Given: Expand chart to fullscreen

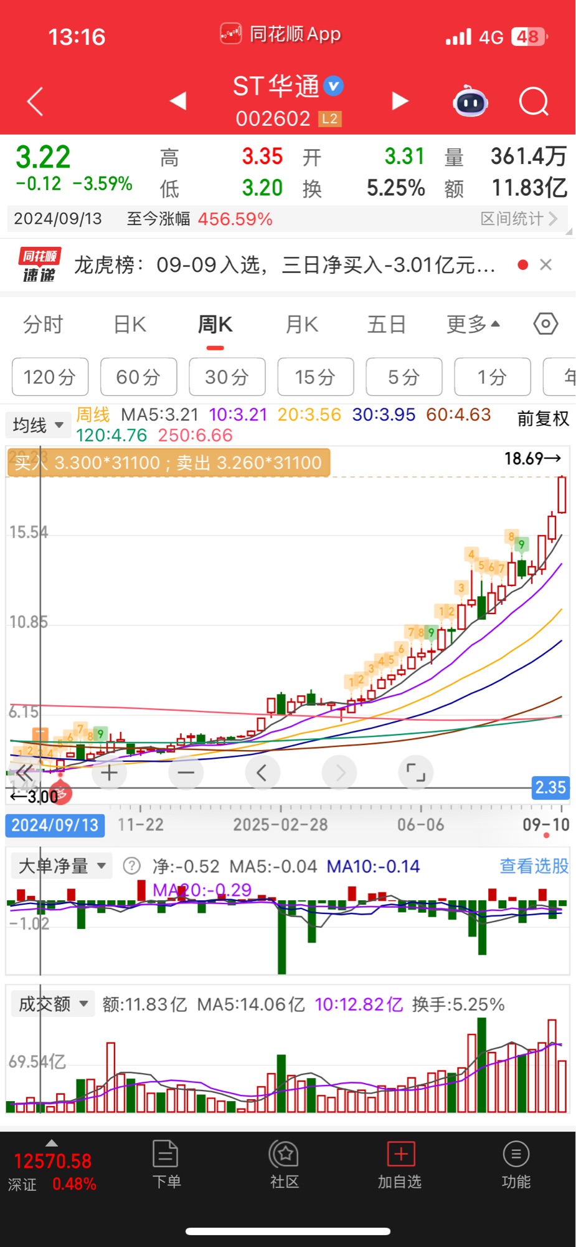Looking at the screenshot, I should point(416,773).
